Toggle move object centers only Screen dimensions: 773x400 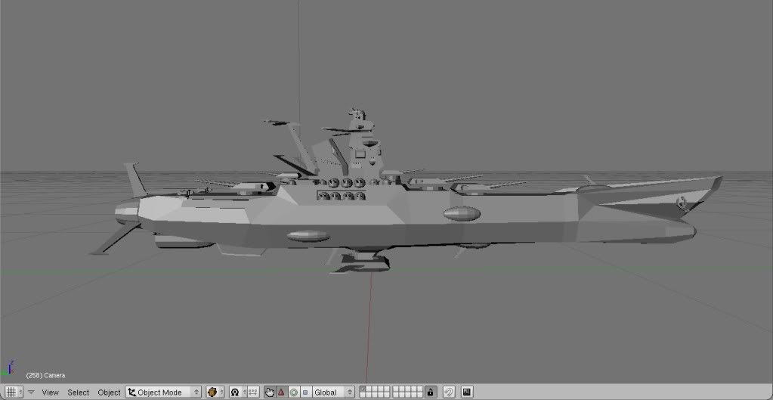pos(253,392)
